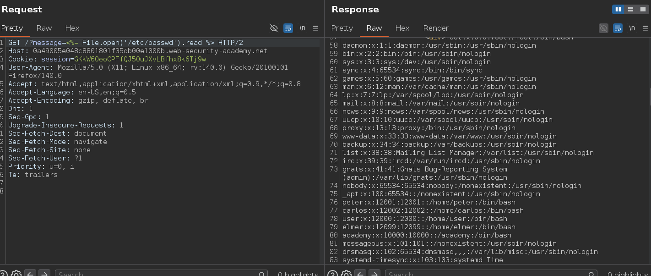Toggle word wrap icon in Request panel
This screenshot has width=651, height=276.
[288, 28]
